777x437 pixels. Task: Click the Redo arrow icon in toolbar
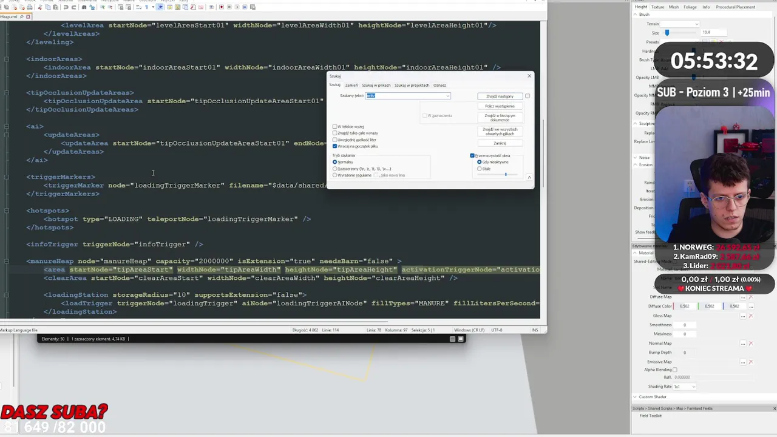pos(74,7)
